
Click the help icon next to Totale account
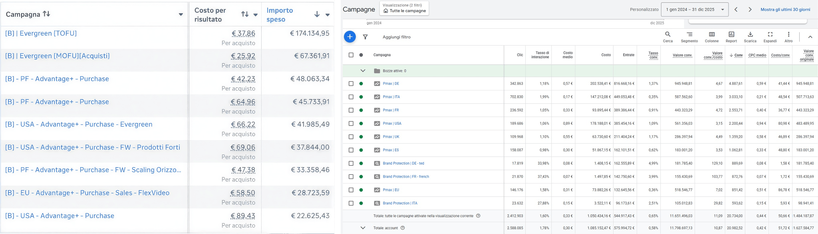click(403, 228)
